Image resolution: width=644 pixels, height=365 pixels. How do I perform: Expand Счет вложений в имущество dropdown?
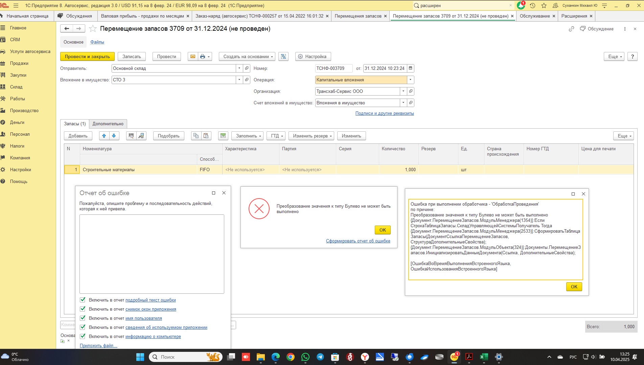[x=403, y=103]
